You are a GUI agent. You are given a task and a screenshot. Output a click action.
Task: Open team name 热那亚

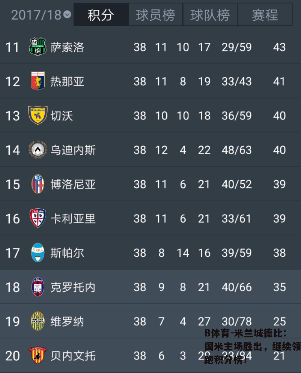pyautogui.click(x=67, y=81)
